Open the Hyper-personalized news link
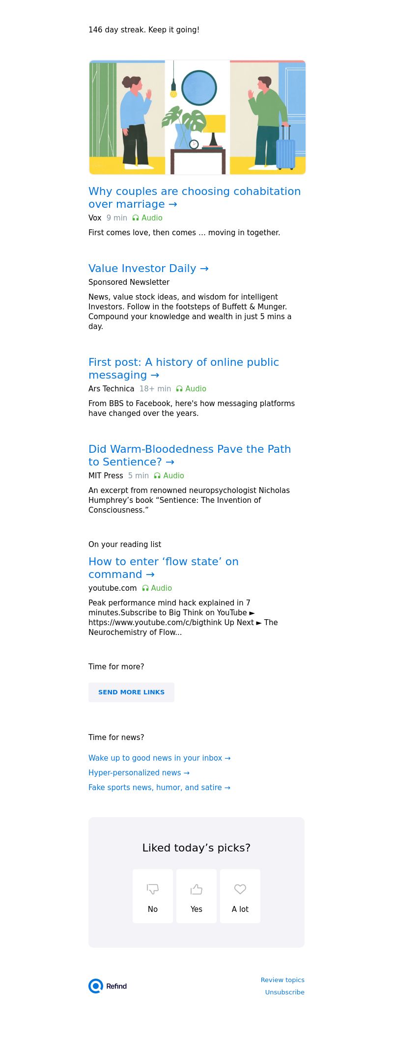Screen dimensions: 393x1043 point(139,773)
